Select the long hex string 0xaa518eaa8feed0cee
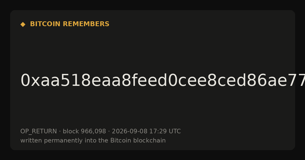The image size is (305, 160). pos(163,81)
